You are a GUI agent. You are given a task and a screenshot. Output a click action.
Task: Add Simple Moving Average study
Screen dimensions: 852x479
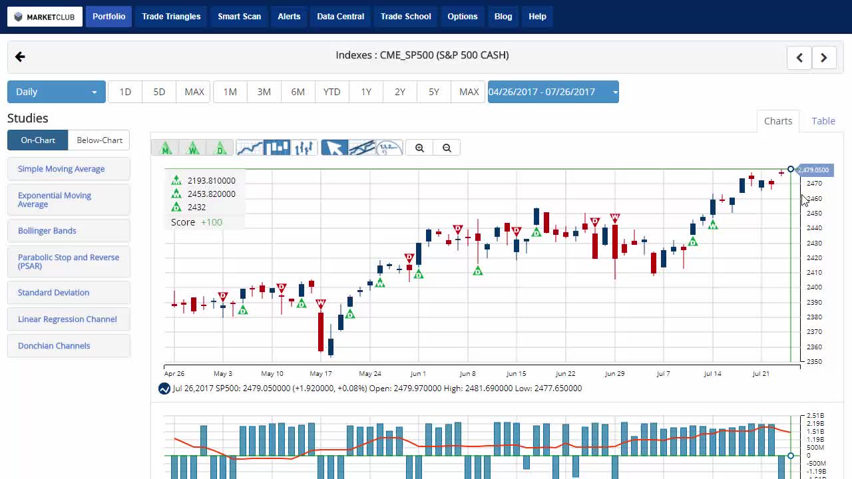pos(69,169)
